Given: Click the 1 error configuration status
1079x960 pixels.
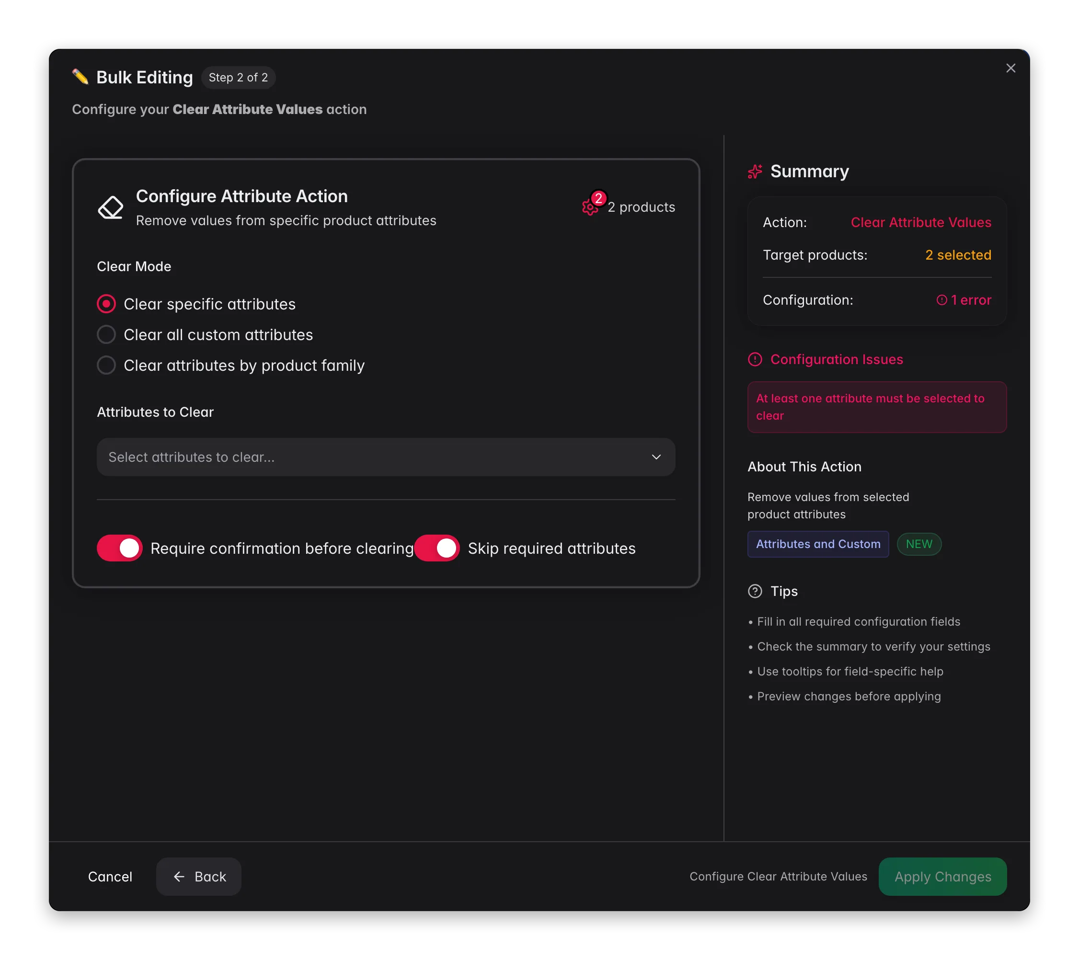Looking at the screenshot, I should tap(964, 300).
